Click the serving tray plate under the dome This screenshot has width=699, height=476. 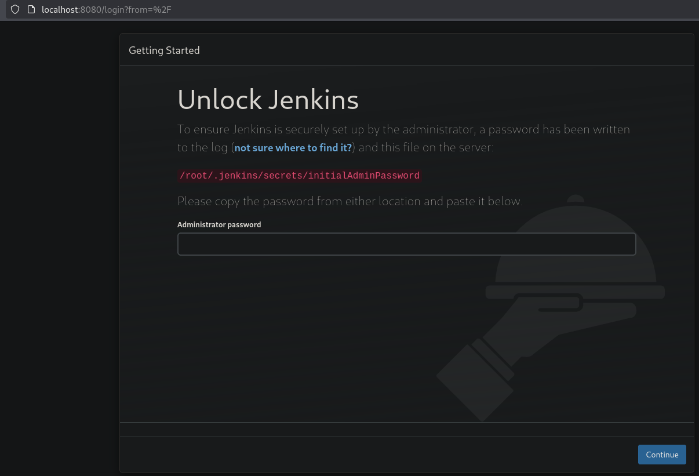click(575, 292)
